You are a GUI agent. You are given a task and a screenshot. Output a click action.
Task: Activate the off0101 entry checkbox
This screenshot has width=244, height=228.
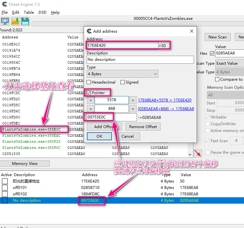5,188
